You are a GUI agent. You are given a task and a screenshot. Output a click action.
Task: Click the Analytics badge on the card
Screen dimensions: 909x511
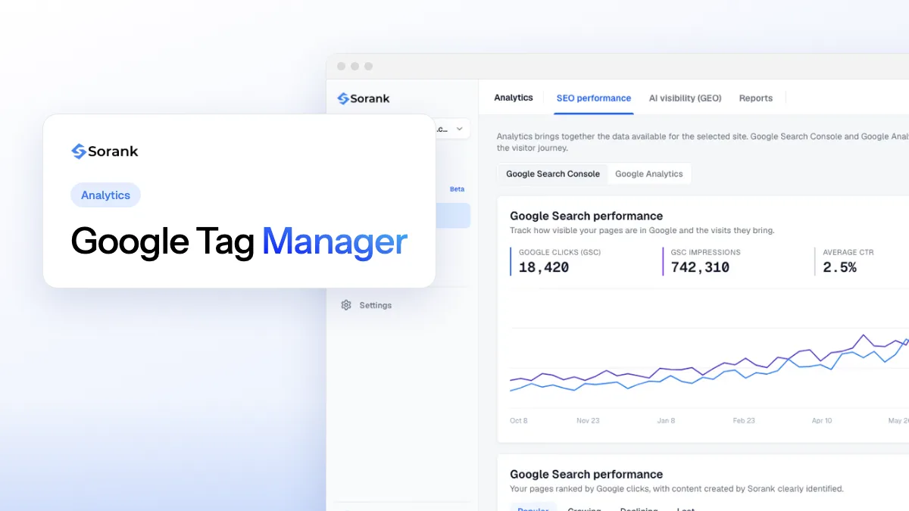105,195
